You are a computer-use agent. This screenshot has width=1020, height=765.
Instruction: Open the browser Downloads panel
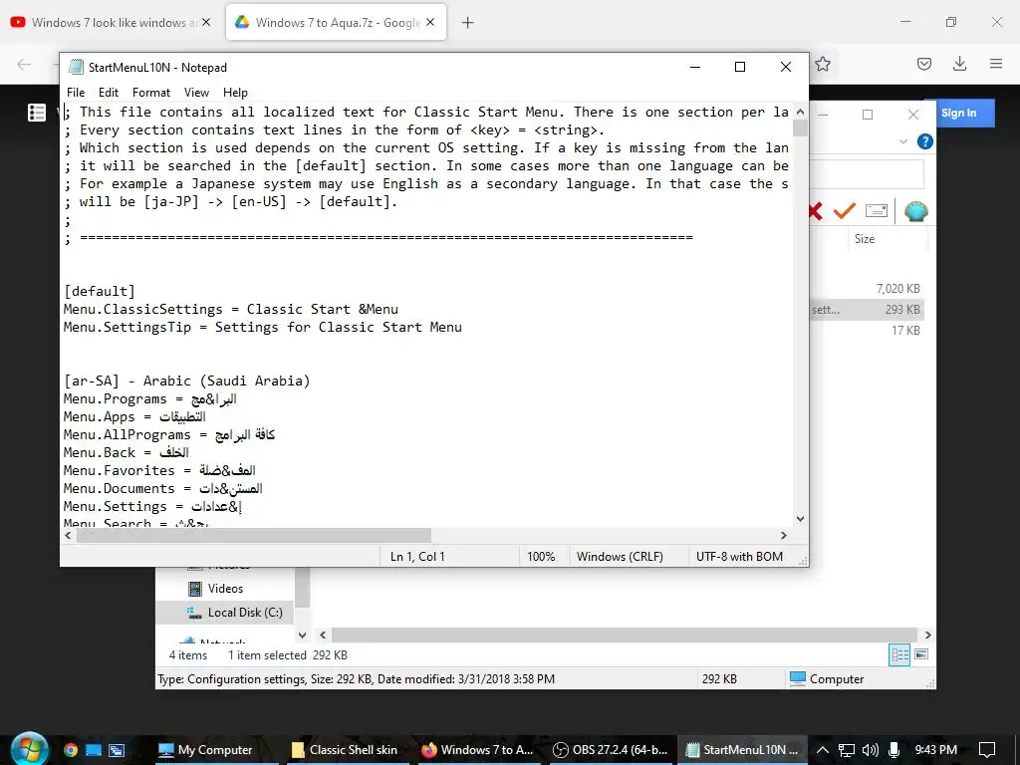[959, 64]
